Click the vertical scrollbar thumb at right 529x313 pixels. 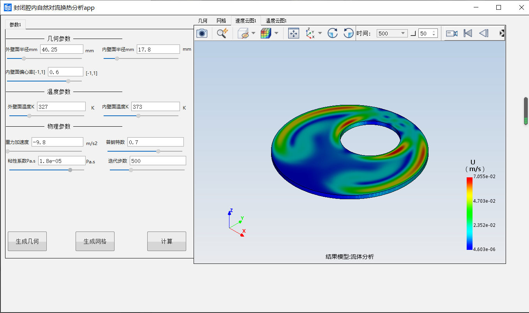point(526,111)
